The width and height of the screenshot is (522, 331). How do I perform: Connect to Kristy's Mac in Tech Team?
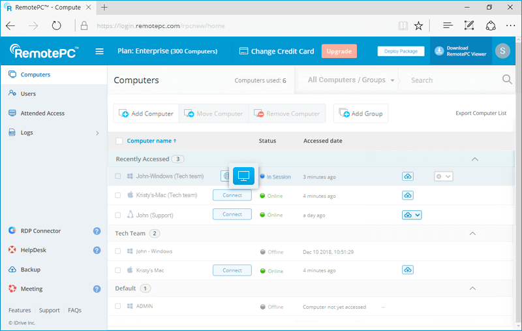[232, 270]
